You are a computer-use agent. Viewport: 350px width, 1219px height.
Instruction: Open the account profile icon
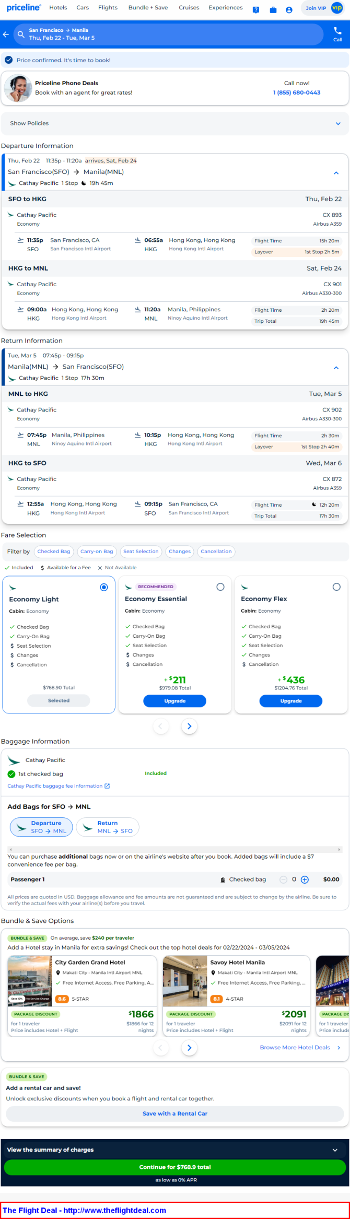(x=289, y=9)
